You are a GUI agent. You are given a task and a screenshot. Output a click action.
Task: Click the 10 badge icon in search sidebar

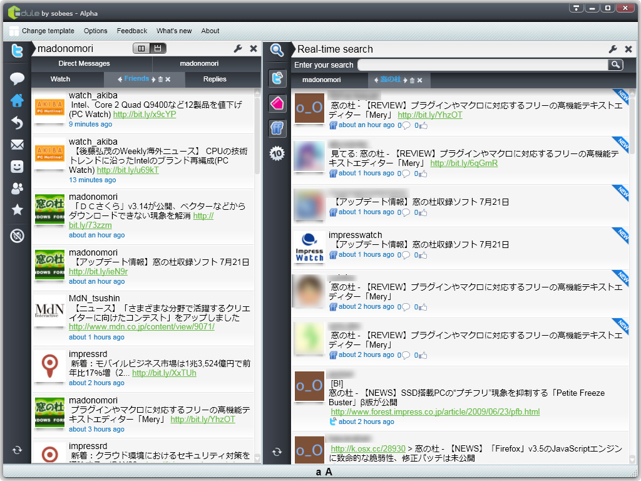[x=277, y=153]
